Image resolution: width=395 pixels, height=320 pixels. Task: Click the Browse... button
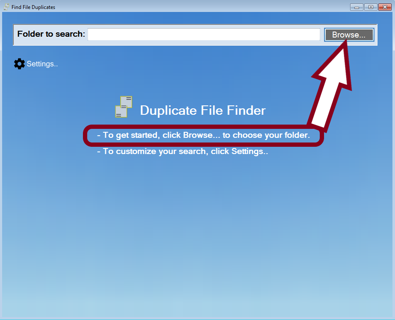[x=349, y=35]
